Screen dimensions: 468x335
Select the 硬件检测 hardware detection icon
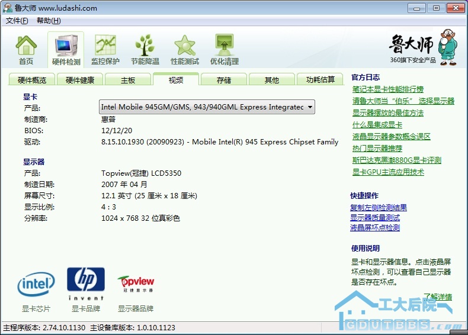(66, 50)
